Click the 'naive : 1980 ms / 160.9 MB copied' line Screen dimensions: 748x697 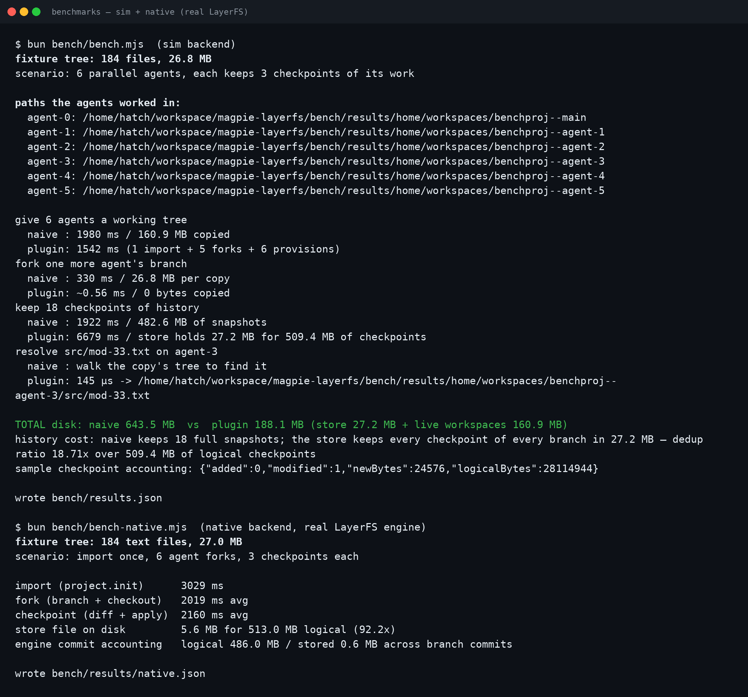point(128,234)
